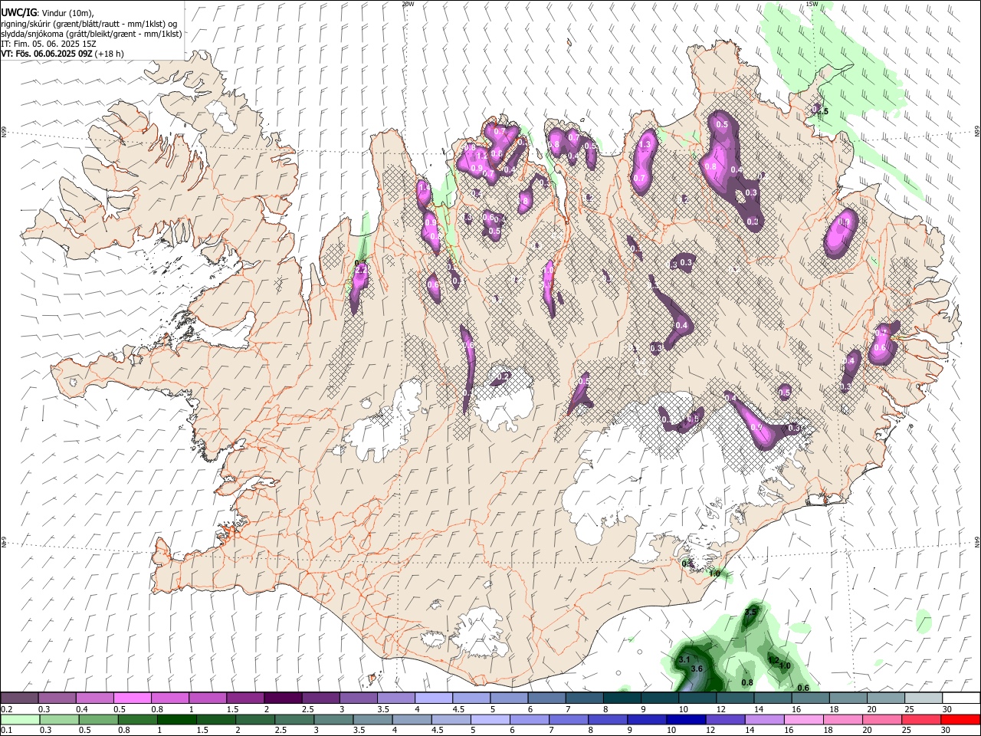Select the palest green 0.1–0.3 rain legend swatch
Image resolution: width=981 pixels, height=736 pixels.
pyautogui.click(x=20, y=719)
